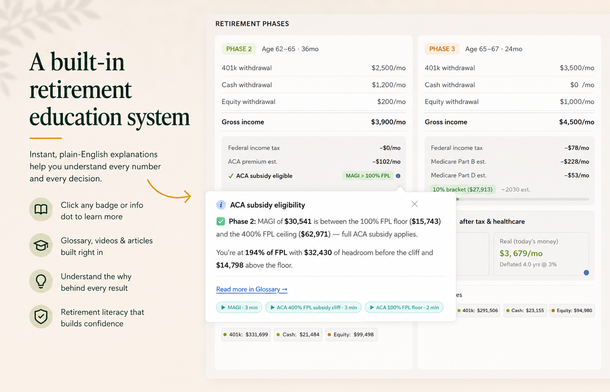Click the $3,679/mo real money value

pos(521,253)
